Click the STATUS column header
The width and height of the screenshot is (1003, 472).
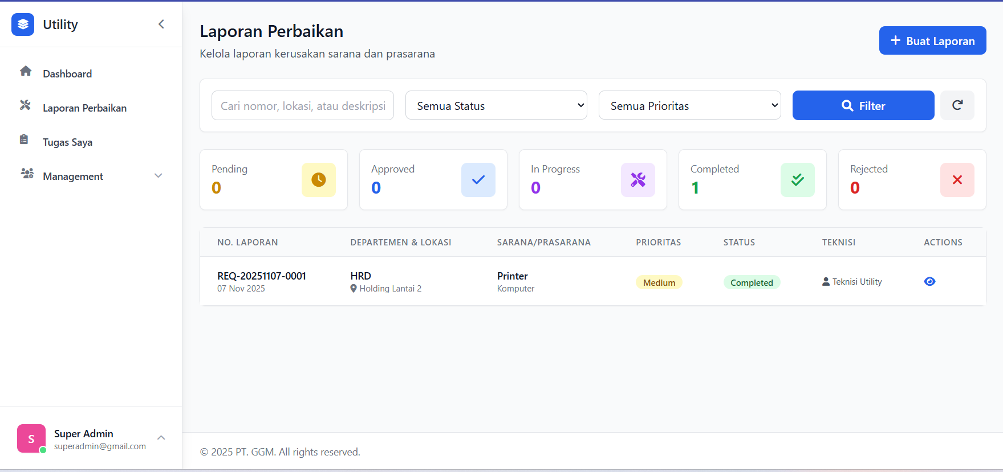click(x=740, y=243)
